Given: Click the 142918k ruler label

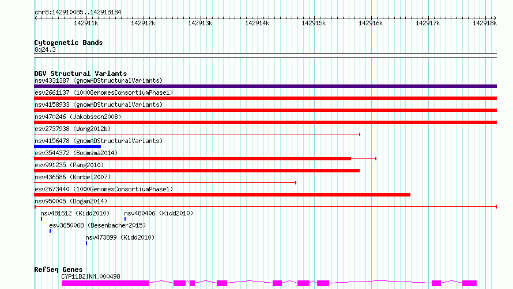Looking at the screenshot, I should pos(485,23).
